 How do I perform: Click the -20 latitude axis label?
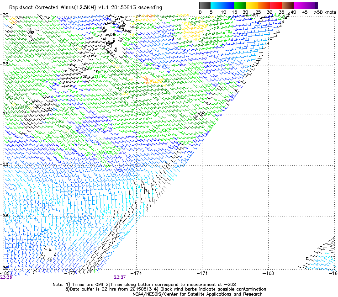coord(4,15)
